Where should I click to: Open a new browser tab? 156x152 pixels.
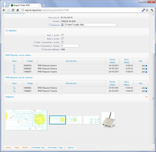coord(43,5)
